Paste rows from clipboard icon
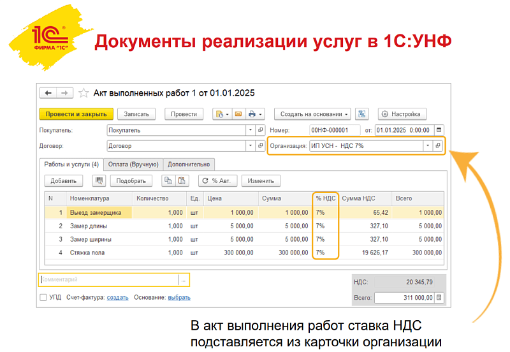 click(x=182, y=180)
